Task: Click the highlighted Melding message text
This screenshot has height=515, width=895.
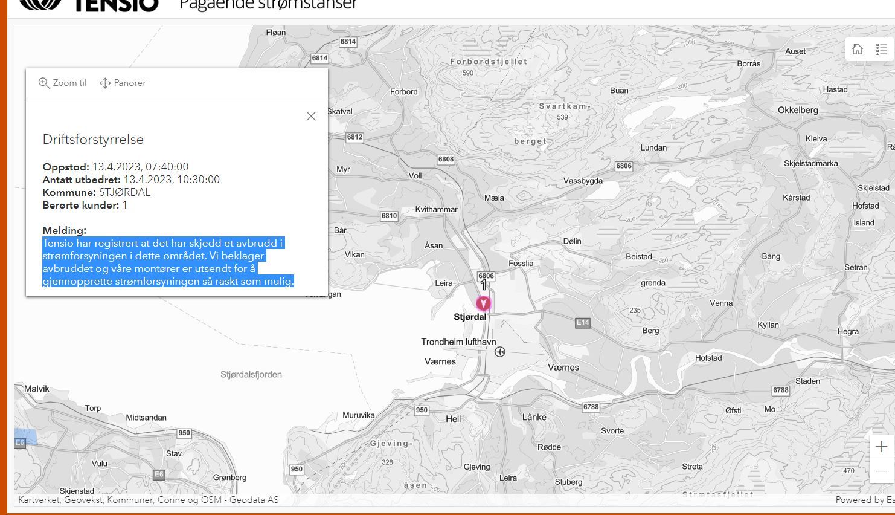Action: (168, 262)
